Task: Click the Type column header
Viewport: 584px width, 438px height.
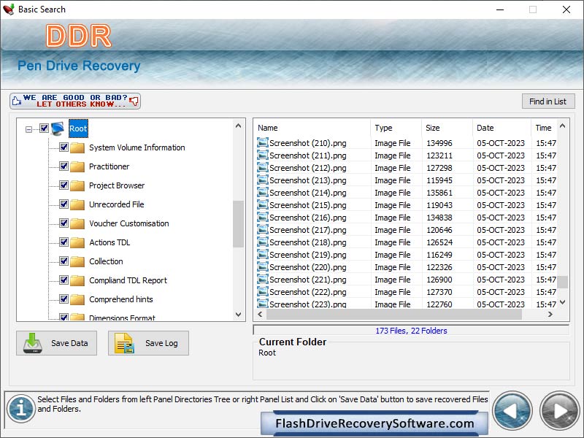Action: 396,128
